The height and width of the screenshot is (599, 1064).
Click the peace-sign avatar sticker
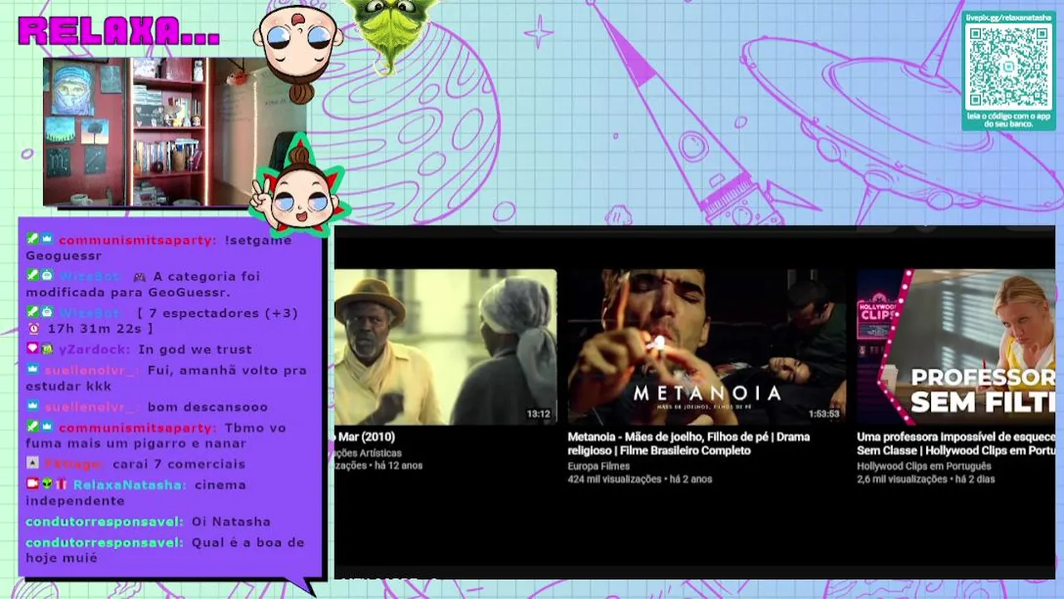pyautogui.click(x=299, y=191)
